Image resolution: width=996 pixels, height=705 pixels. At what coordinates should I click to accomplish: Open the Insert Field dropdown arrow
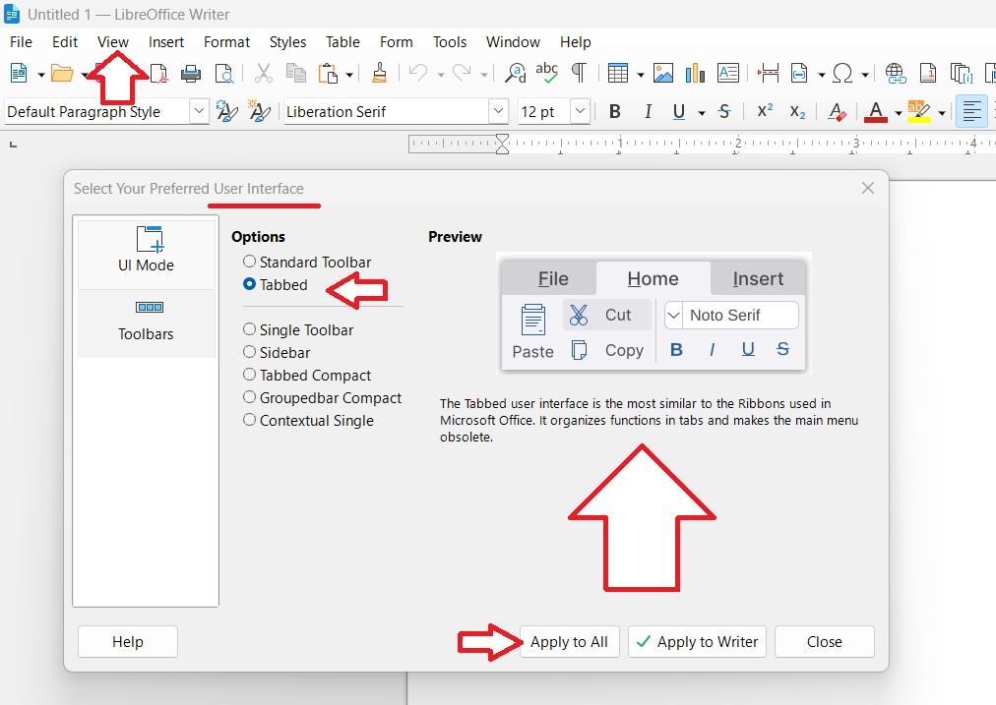point(822,75)
